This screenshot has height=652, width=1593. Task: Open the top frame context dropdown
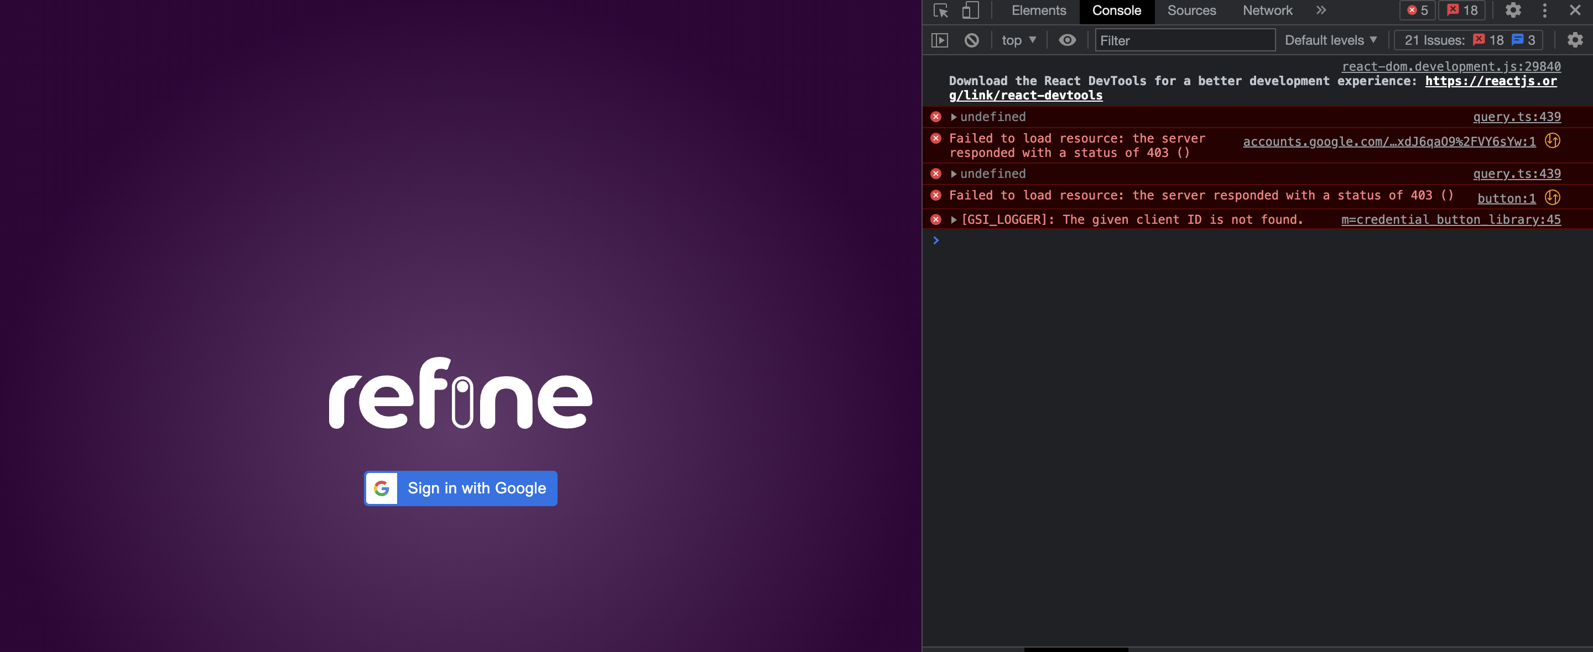[1018, 40]
